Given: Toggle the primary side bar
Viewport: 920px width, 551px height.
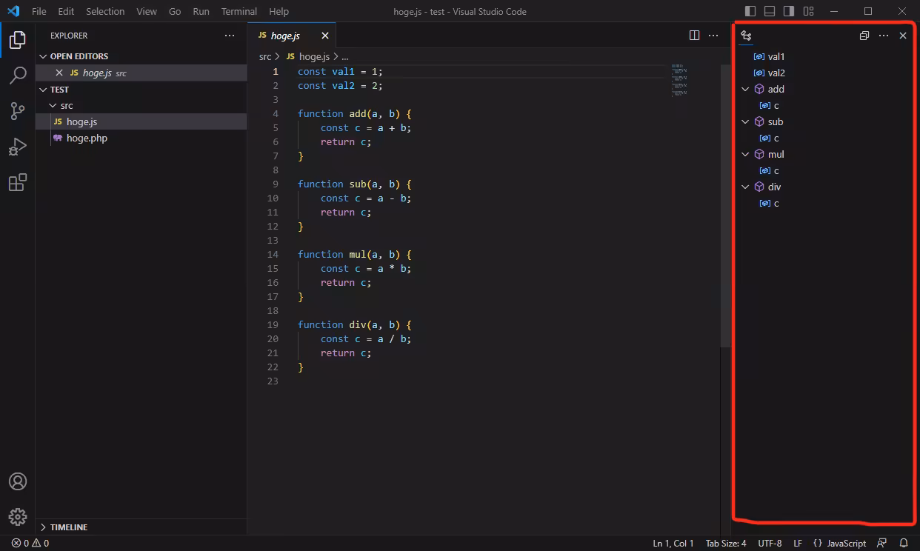Looking at the screenshot, I should click(750, 11).
